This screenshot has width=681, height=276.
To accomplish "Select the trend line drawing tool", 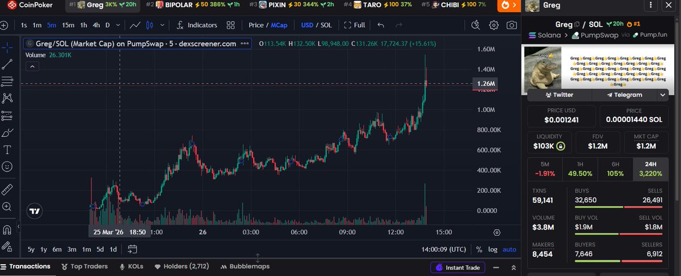I will [x=7, y=65].
